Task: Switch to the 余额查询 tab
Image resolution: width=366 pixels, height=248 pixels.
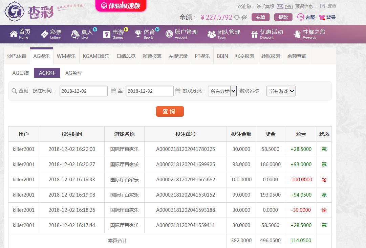Action: [297, 56]
